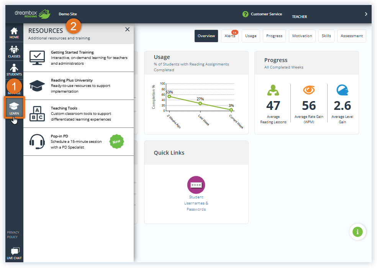Open the Privacy Policy link
The width and height of the screenshot is (377, 268).
click(13, 234)
